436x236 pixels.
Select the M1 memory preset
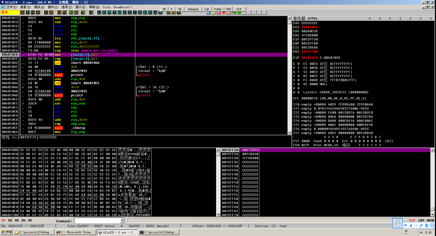(3, 221)
